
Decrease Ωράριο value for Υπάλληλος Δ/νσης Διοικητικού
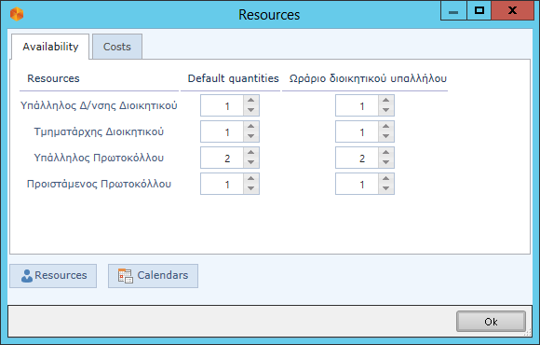point(386,110)
